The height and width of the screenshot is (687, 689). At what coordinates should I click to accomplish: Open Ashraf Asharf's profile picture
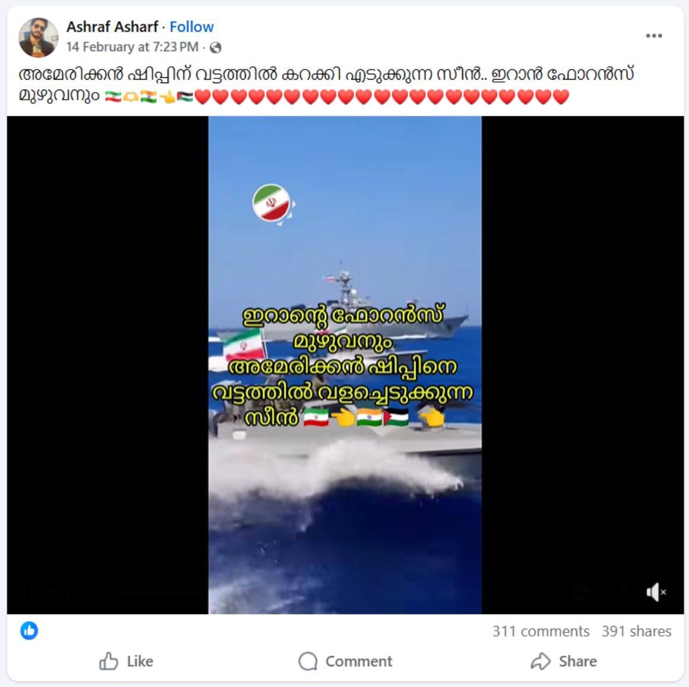[38, 37]
